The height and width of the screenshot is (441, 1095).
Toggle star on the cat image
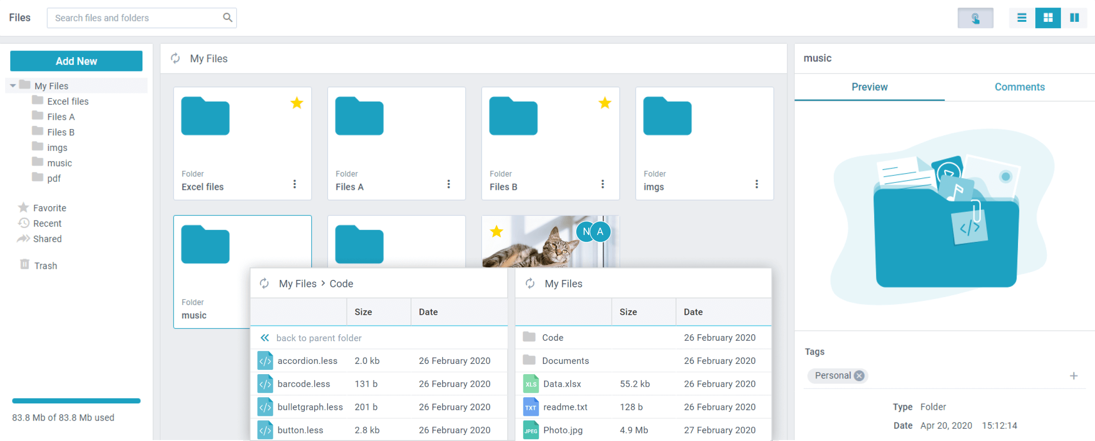click(496, 231)
